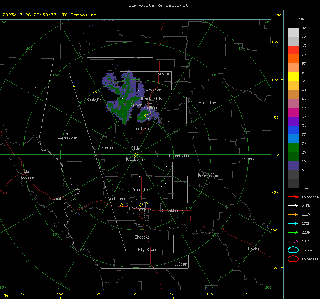Click the cyan current ellipse legend icon

pos(293,250)
